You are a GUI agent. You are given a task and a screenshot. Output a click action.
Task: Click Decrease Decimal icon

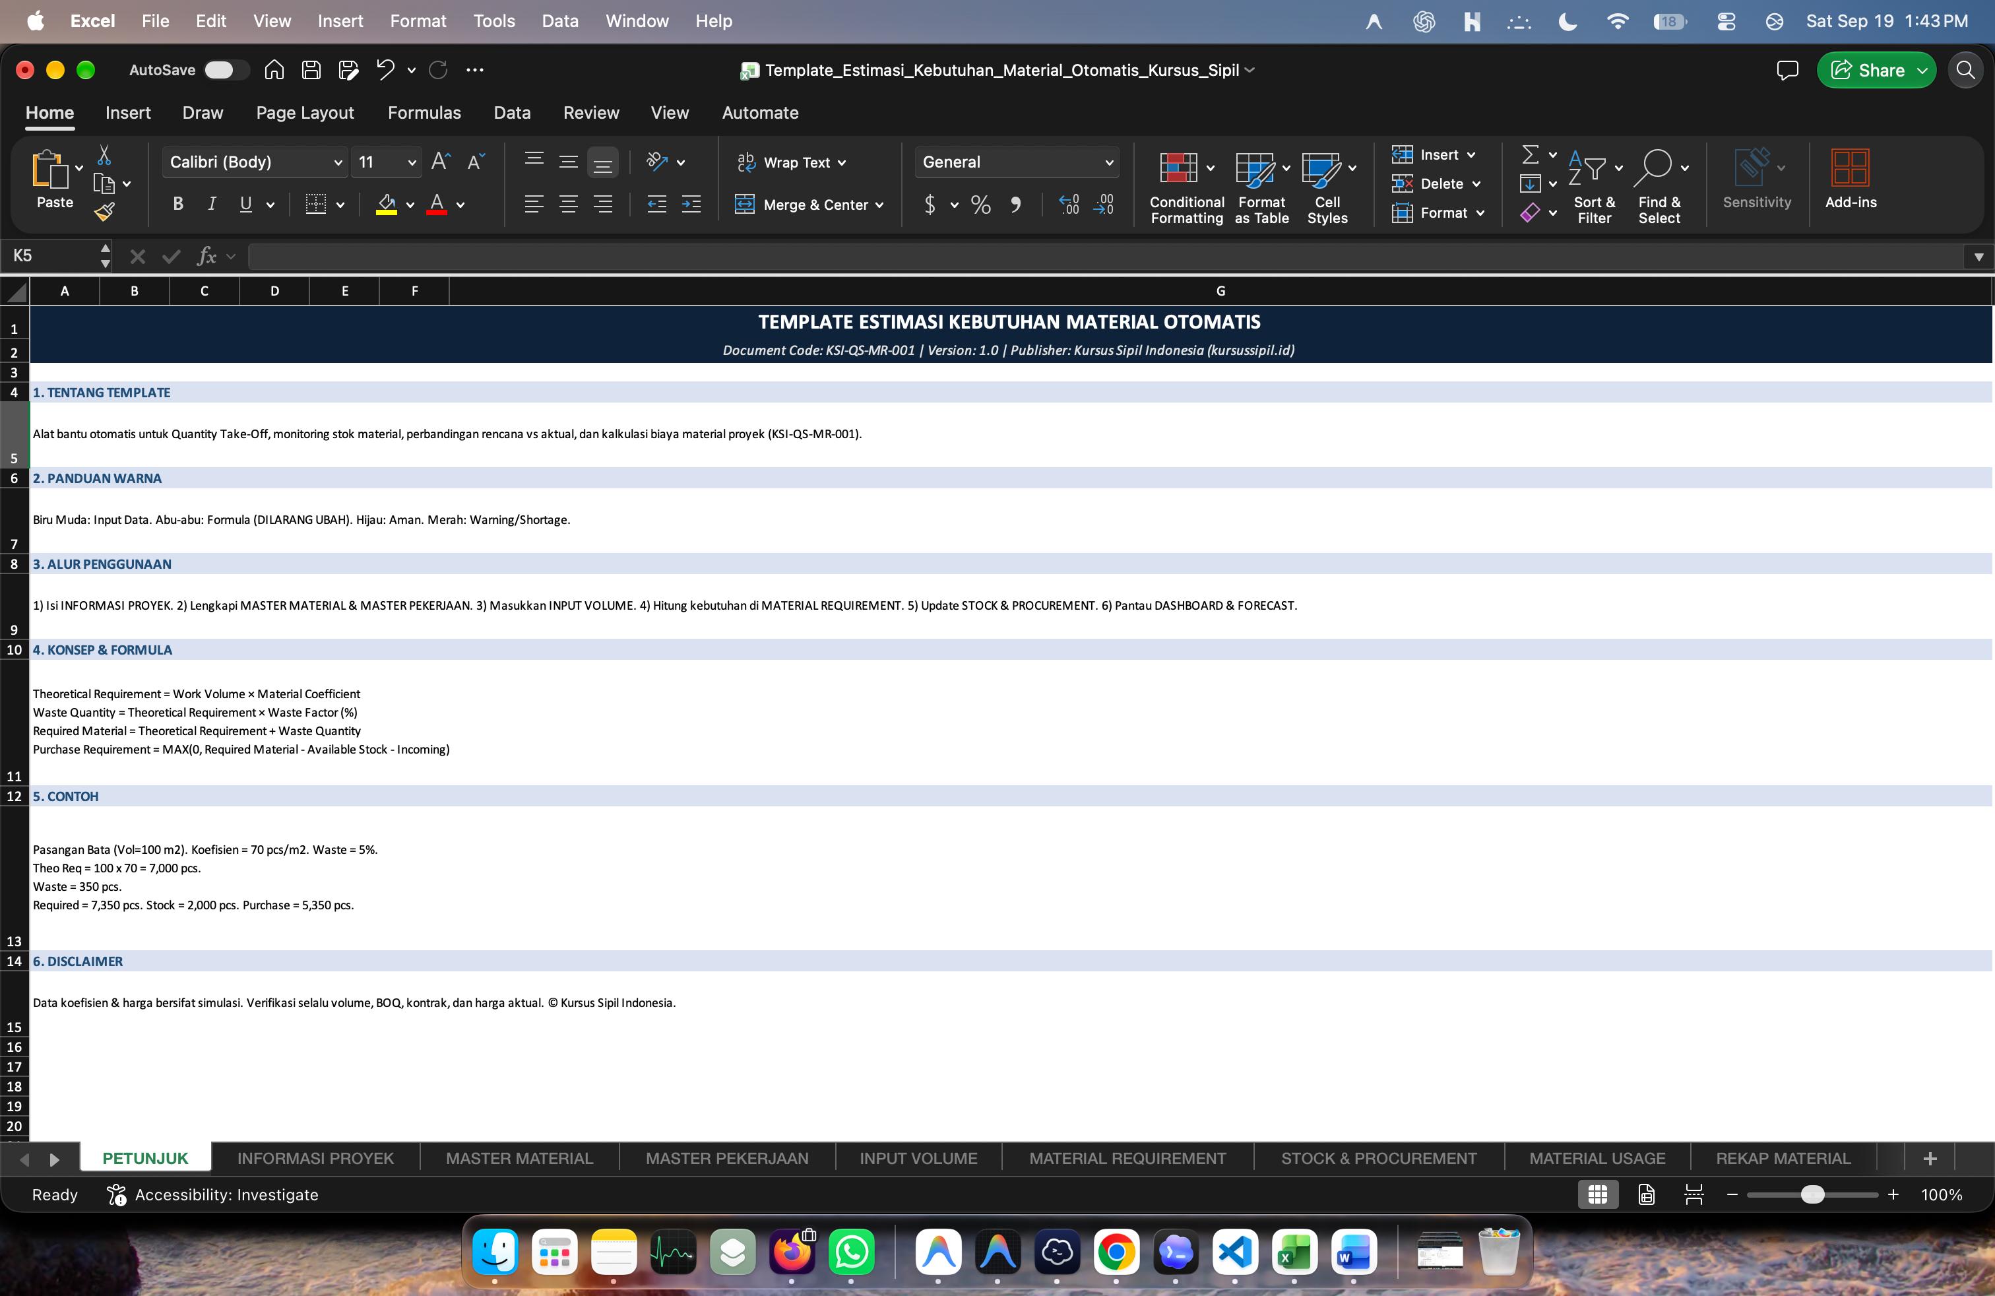tap(1104, 205)
